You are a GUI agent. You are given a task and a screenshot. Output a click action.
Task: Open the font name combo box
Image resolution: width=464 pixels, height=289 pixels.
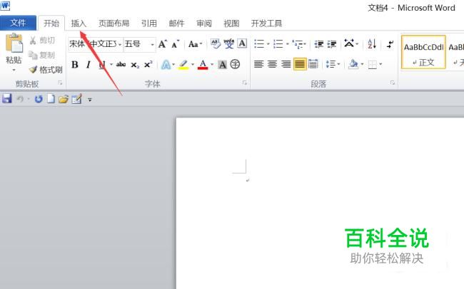pyautogui.click(x=96, y=44)
